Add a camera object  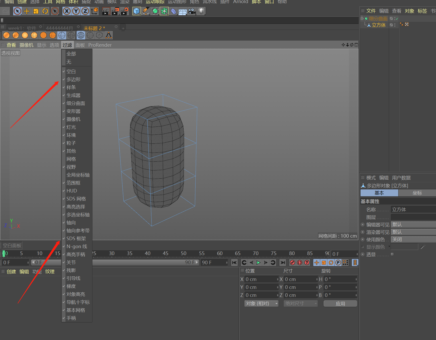[192, 11]
